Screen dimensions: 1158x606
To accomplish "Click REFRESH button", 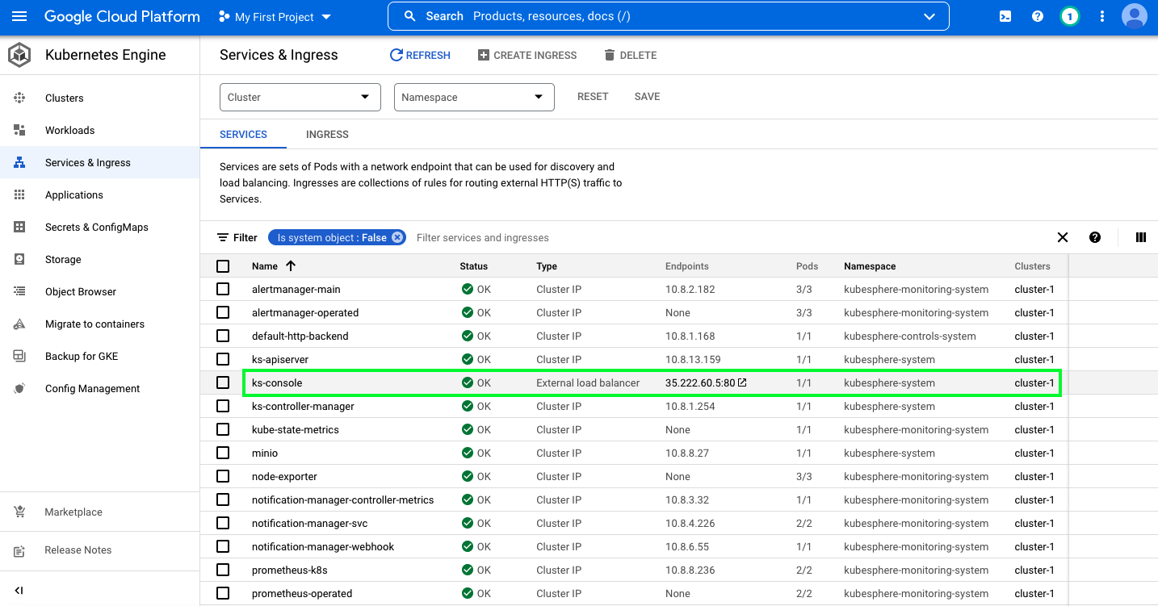I will point(420,55).
